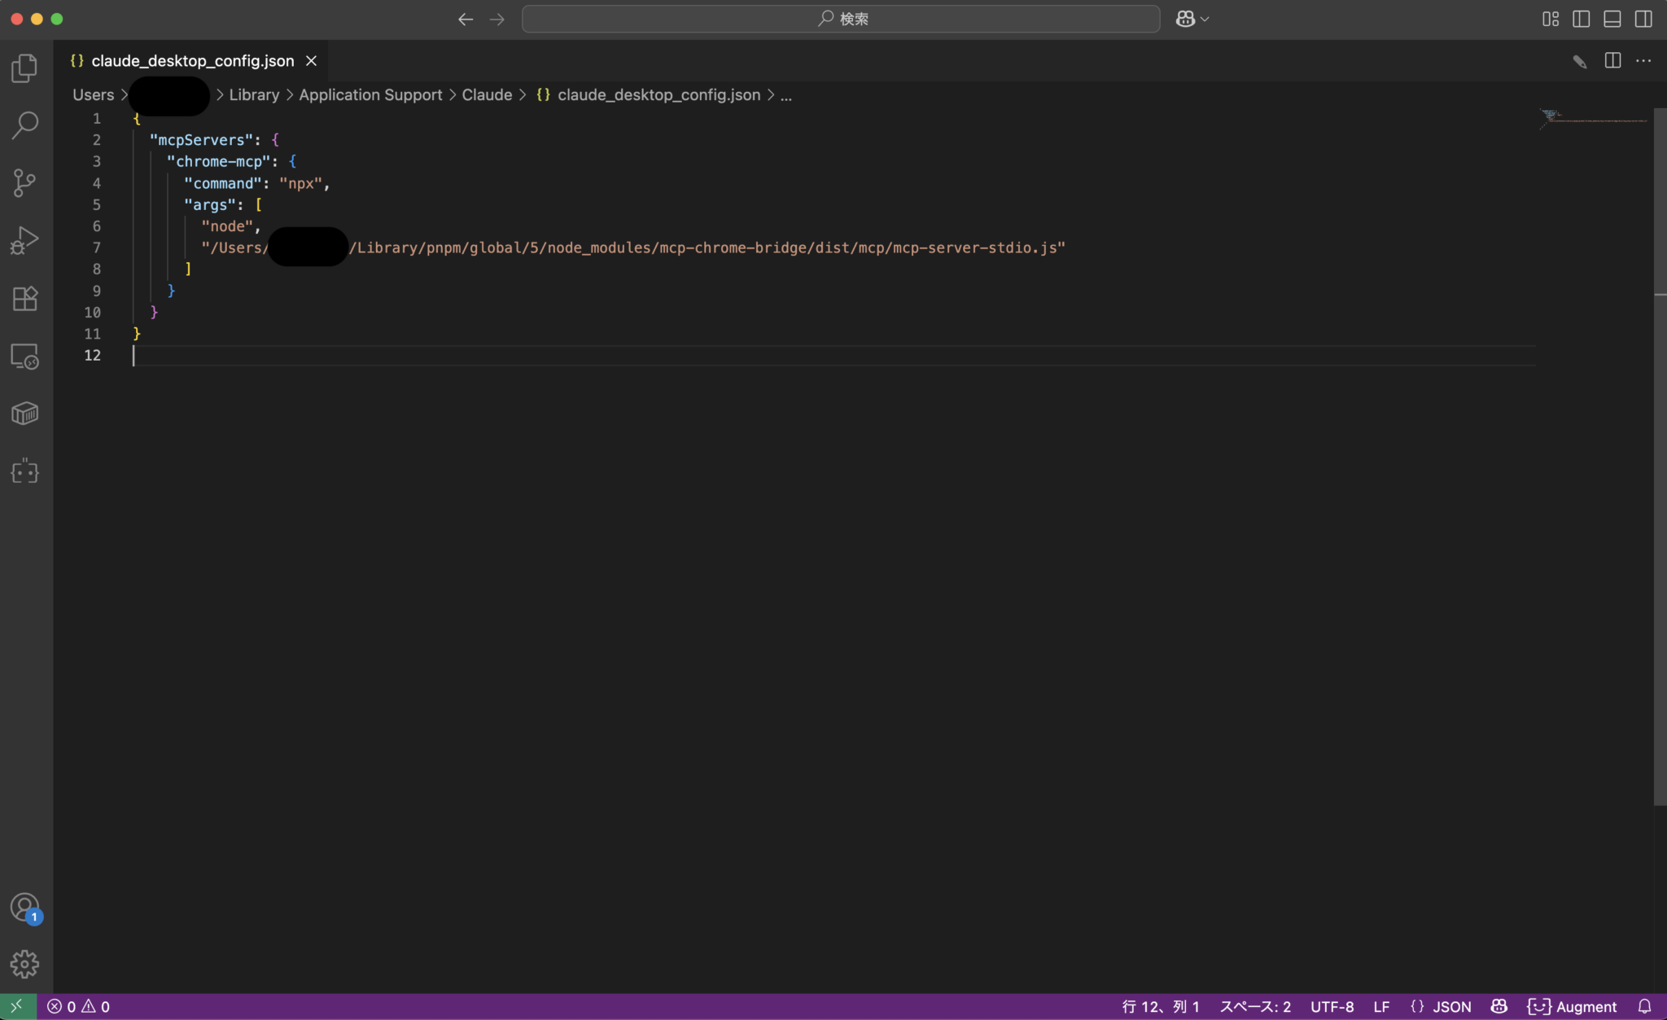Click the editor vertical scrollbar
This screenshot has width=1667, height=1020.
(1660, 456)
